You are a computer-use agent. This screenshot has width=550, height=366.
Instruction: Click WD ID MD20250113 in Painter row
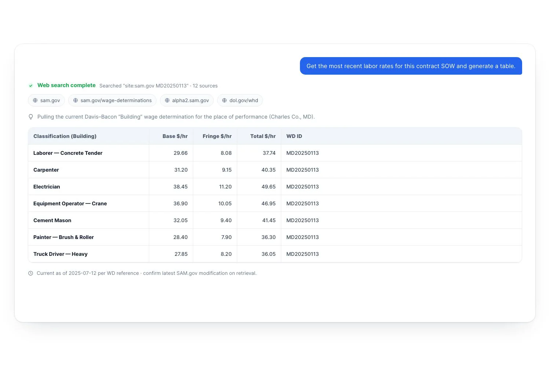pyautogui.click(x=302, y=237)
